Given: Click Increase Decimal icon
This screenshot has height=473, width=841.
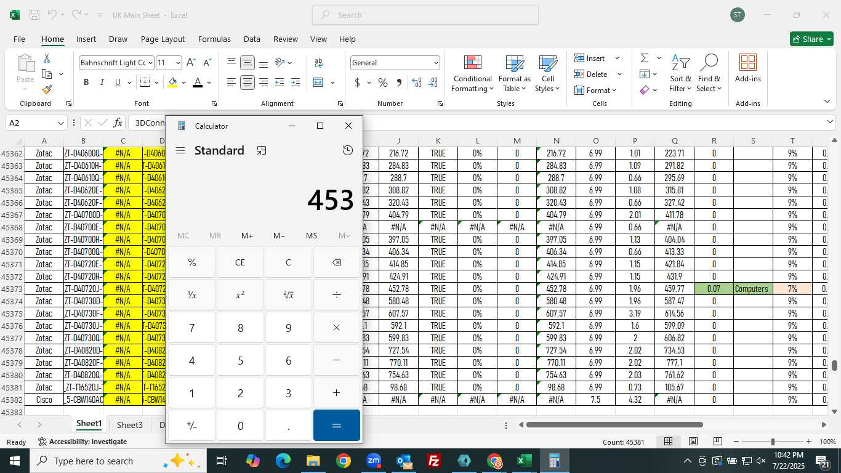Looking at the screenshot, I should click(x=417, y=83).
